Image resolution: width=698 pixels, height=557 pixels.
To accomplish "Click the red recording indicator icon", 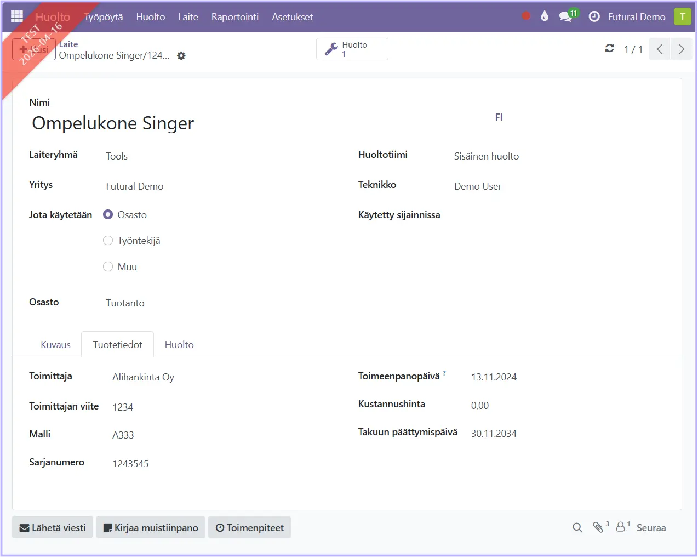I will point(526,16).
